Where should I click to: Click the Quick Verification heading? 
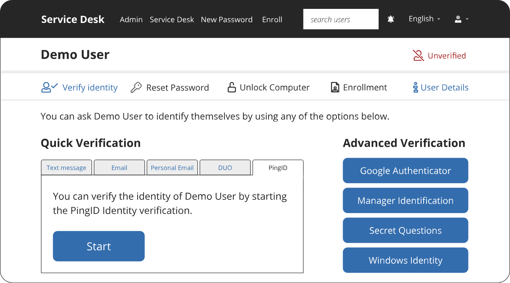click(91, 143)
